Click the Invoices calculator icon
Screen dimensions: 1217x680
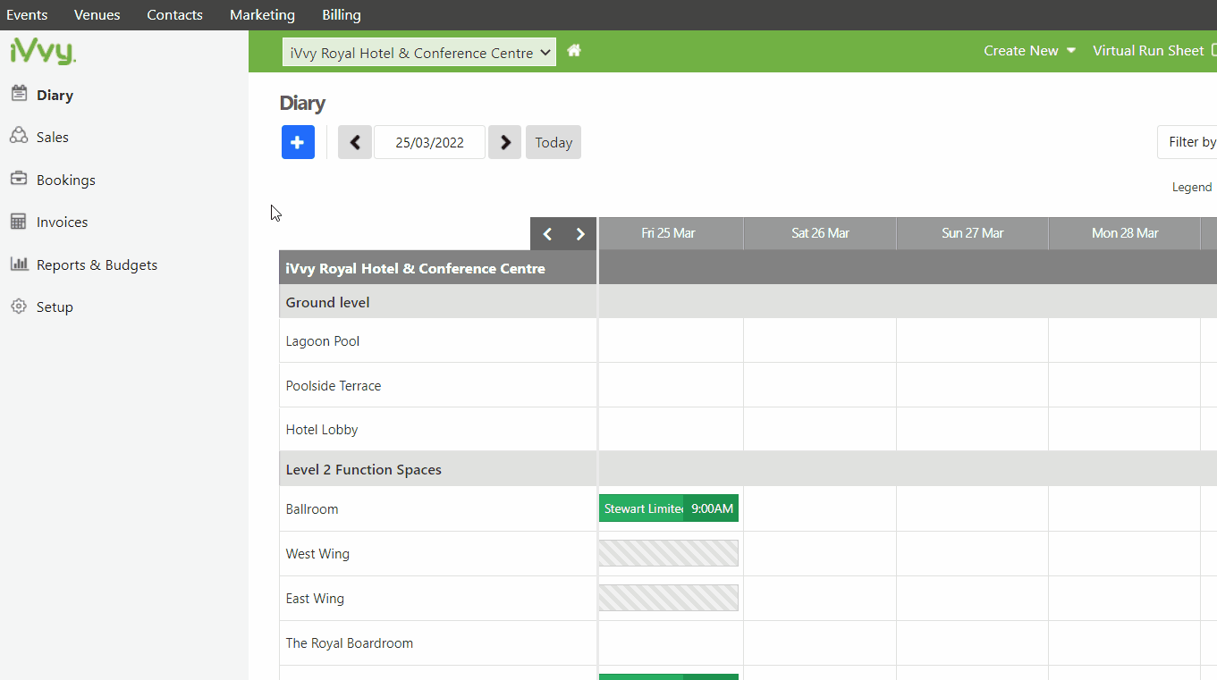[x=19, y=222]
